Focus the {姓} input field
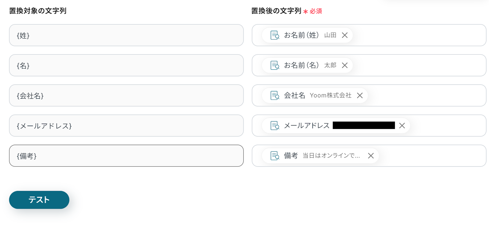This screenshot has width=489, height=227. [x=126, y=35]
